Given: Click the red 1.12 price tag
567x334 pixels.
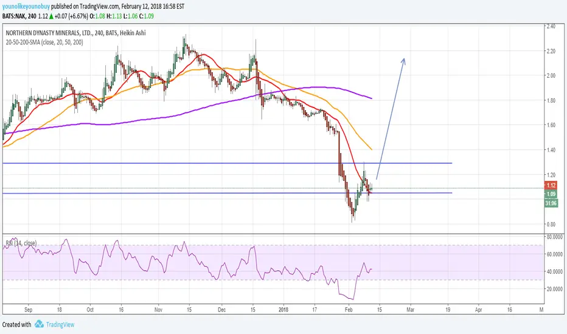Looking at the screenshot, I should [551, 185].
